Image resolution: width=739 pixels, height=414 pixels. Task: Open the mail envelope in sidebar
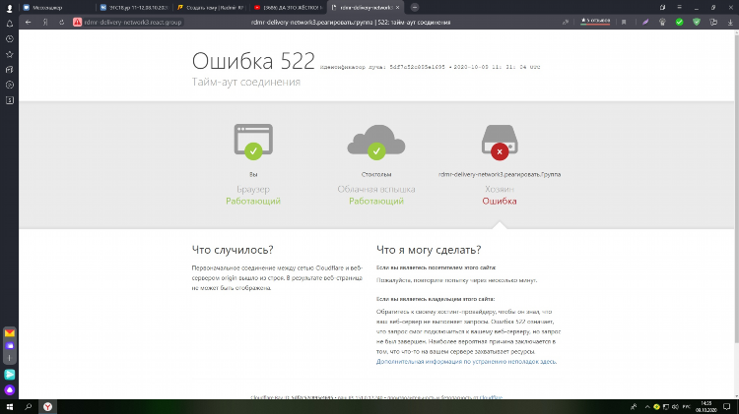coord(10,333)
